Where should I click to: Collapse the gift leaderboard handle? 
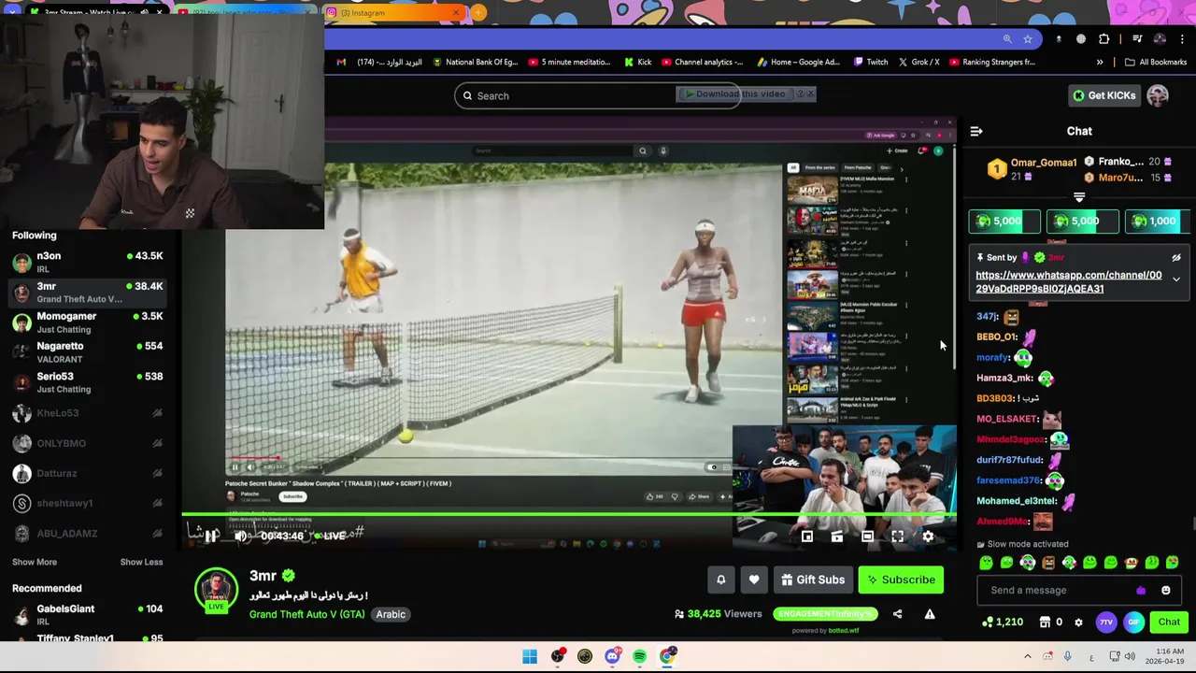[x=1079, y=198]
